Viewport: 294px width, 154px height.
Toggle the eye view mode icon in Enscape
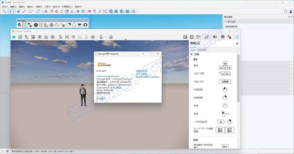[x=223, y=37]
